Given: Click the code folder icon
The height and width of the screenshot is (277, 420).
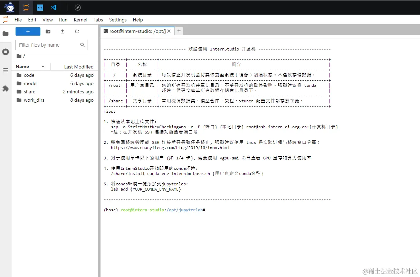Looking at the screenshot, I should click(19, 75).
